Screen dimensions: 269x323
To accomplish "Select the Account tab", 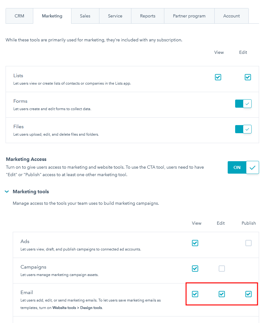I will coord(231,16).
